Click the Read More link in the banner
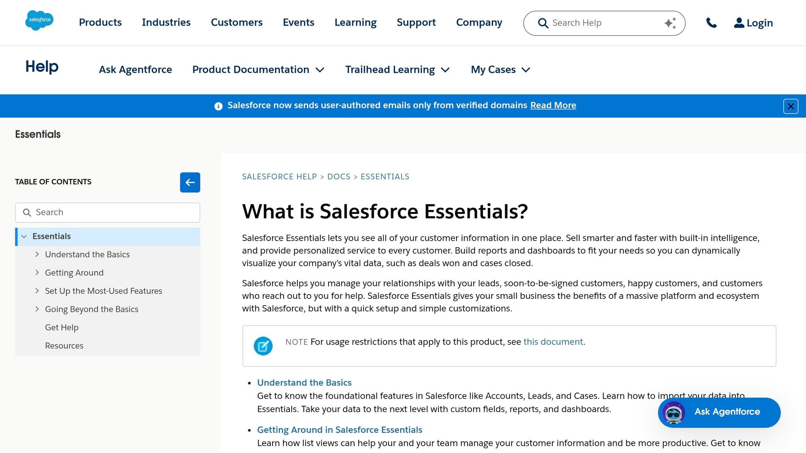The image size is (806, 453). 553,105
